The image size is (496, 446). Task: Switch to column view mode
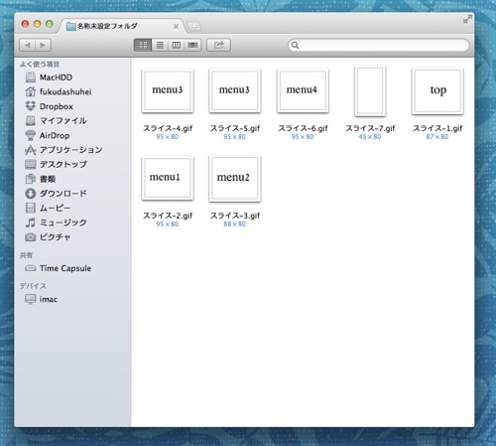click(x=177, y=45)
